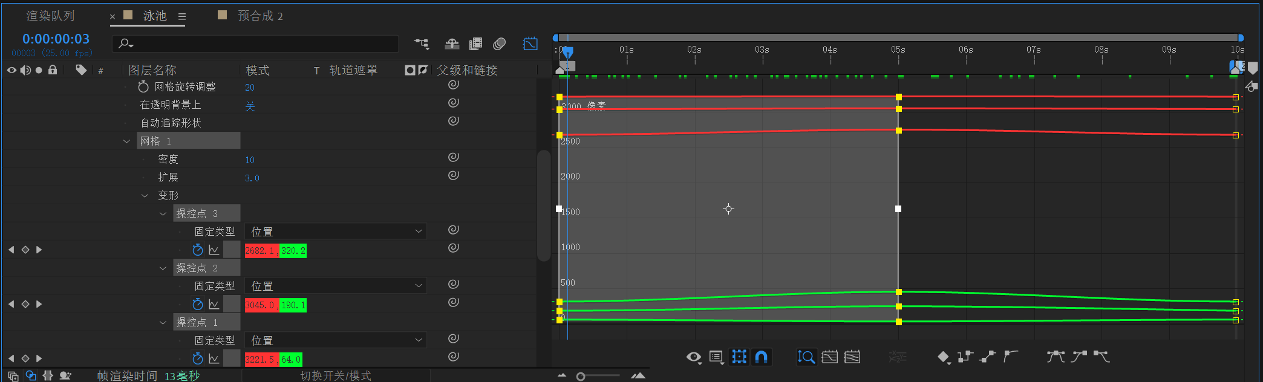Click the timeline zoom slider handle
The image size is (1263, 382).
tap(581, 377)
